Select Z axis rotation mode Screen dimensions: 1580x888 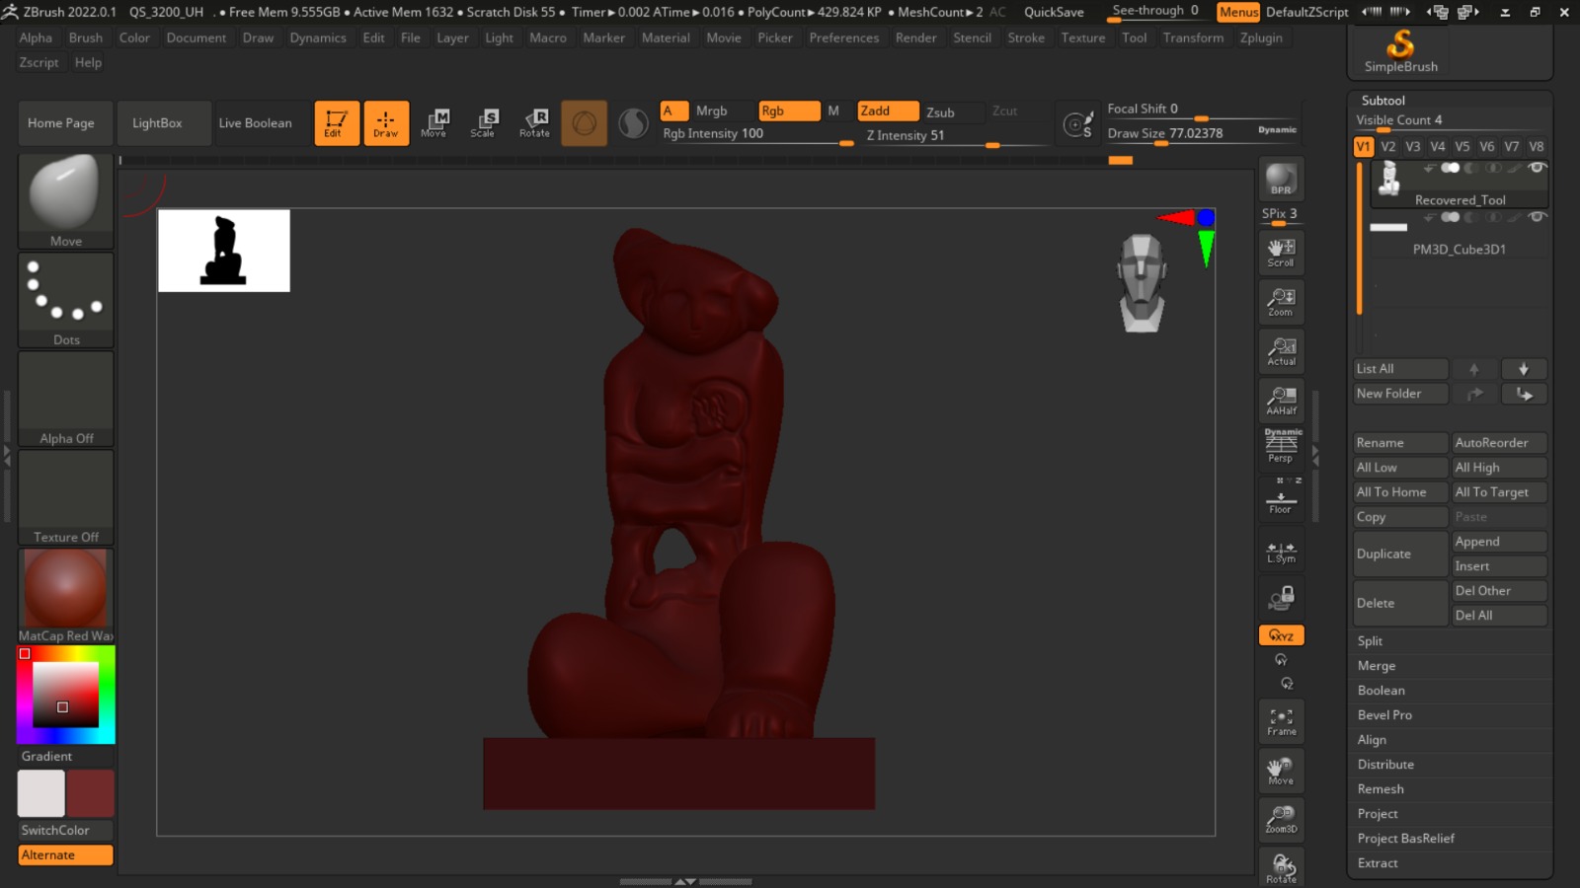point(1287,683)
